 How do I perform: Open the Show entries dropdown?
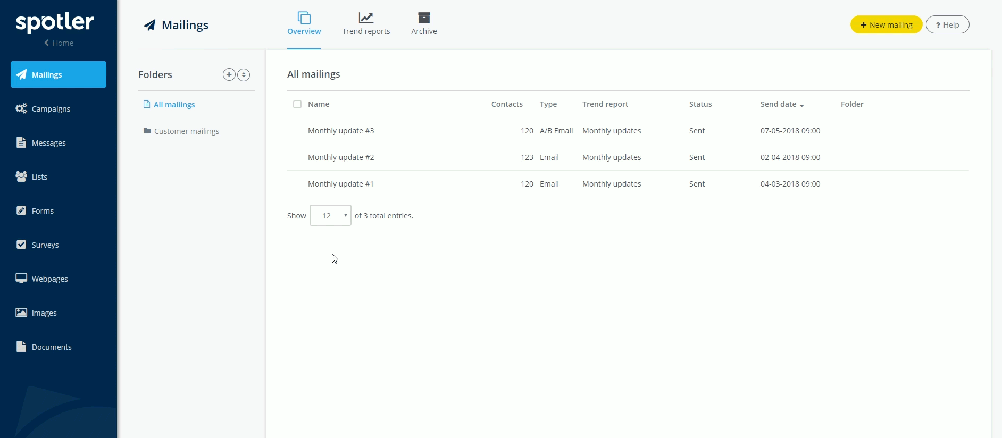[x=330, y=215]
